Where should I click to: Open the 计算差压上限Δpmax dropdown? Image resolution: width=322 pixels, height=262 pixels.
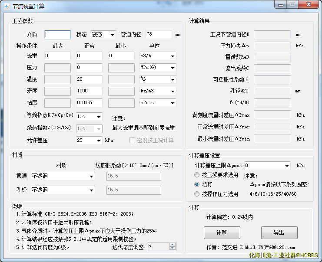[x=267, y=166]
